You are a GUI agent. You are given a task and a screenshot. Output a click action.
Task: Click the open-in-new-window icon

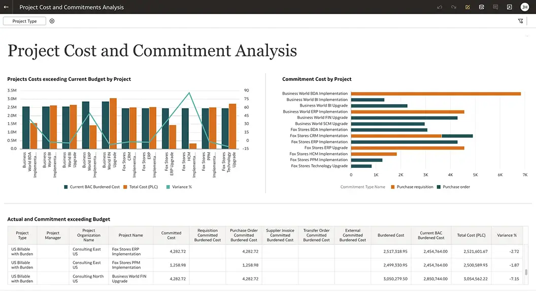[x=509, y=7]
